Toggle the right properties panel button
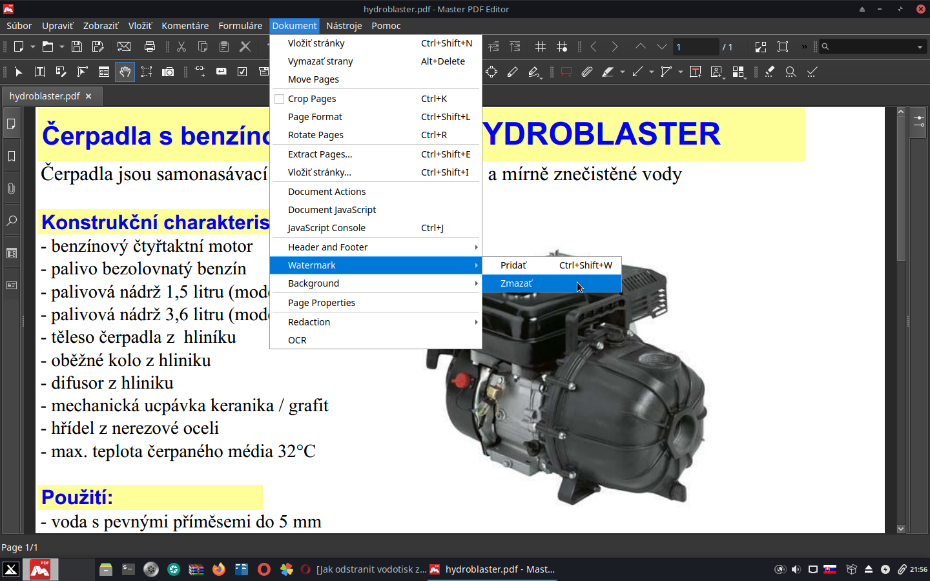 [x=919, y=122]
